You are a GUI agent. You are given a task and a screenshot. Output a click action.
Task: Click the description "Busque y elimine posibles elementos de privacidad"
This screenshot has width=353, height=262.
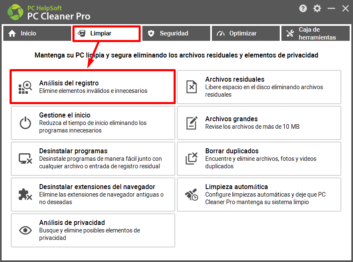(x=89, y=234)
